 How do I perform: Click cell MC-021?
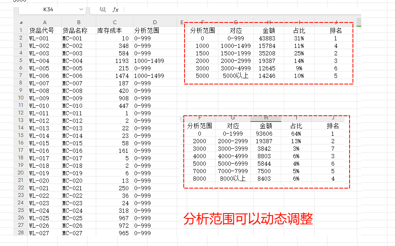pos(72,188)
